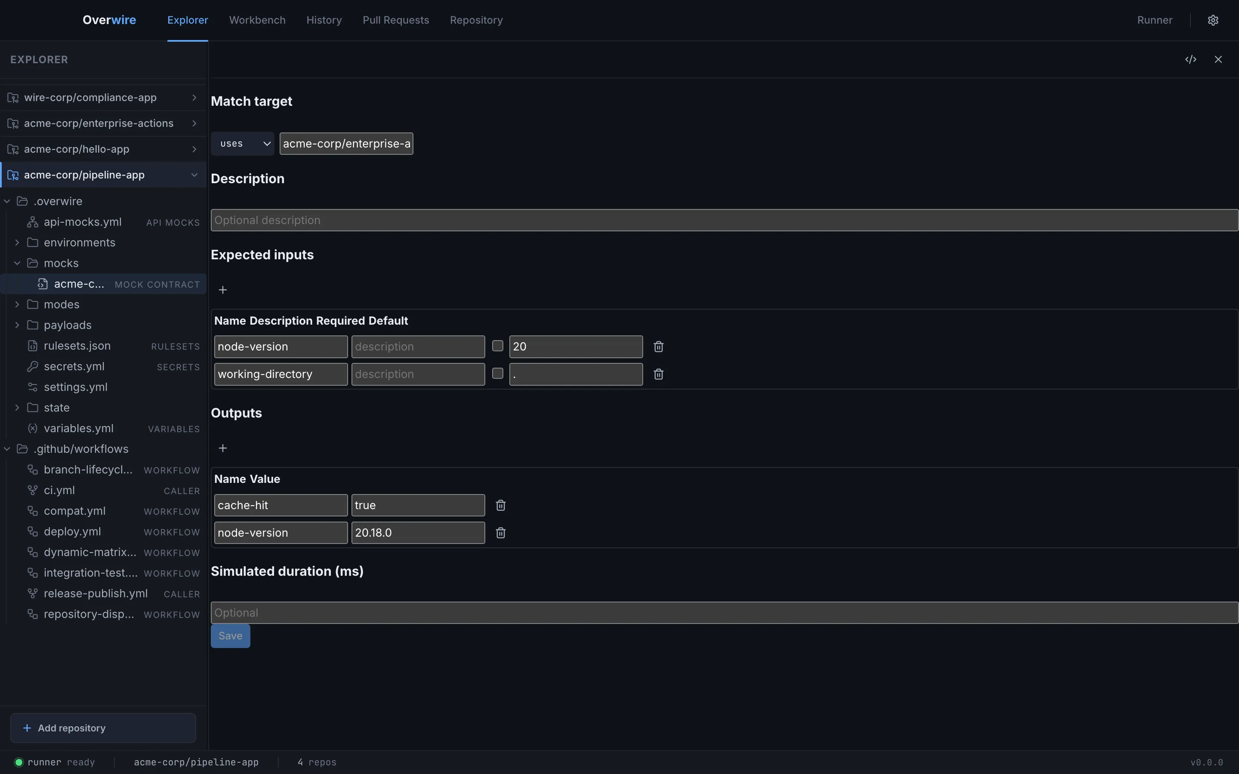Edit the node-version default value 20
Image resolution: width=1239 pixels, height=774 pixels.
(576, 347)
